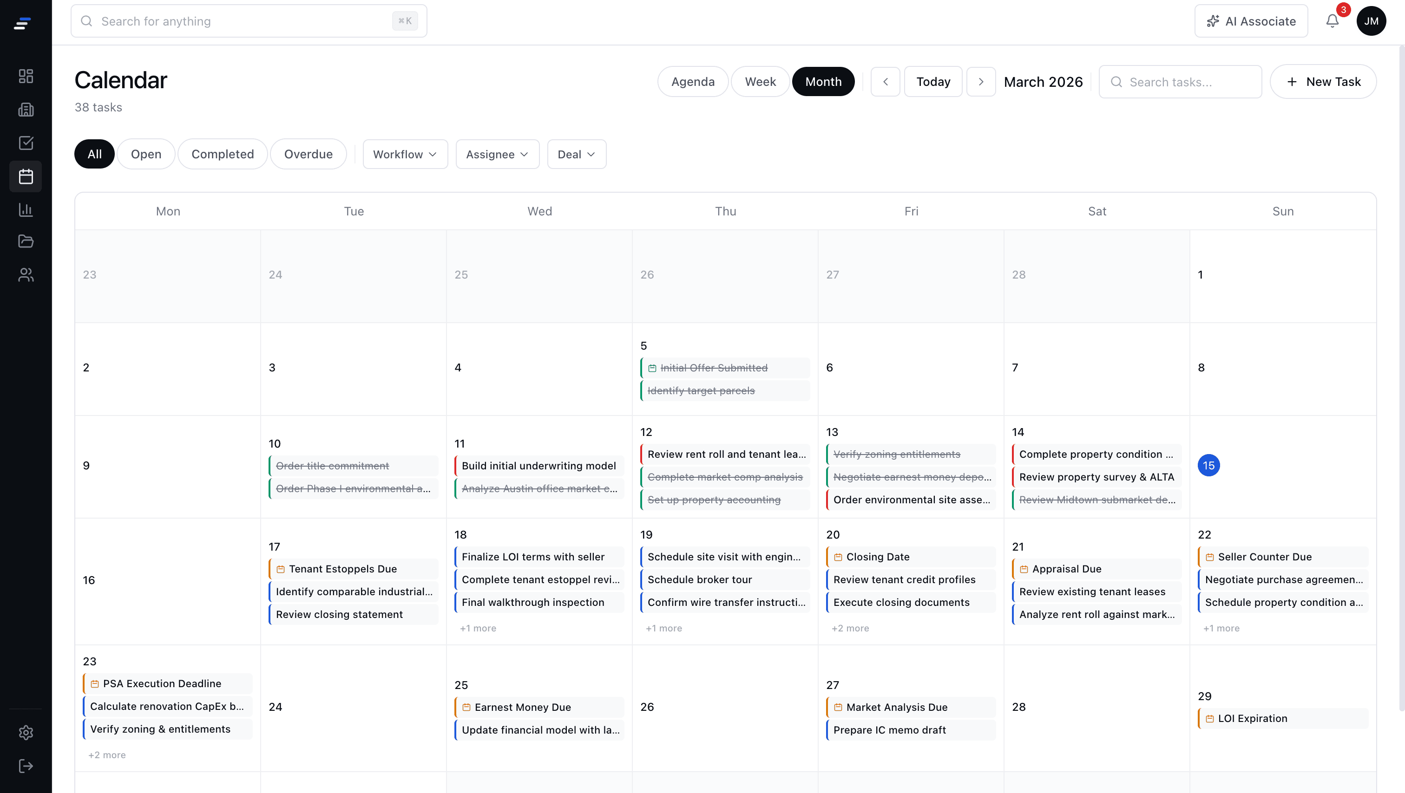Focus the Search for anything field
1405x793 pixels.
coord(249,21)
